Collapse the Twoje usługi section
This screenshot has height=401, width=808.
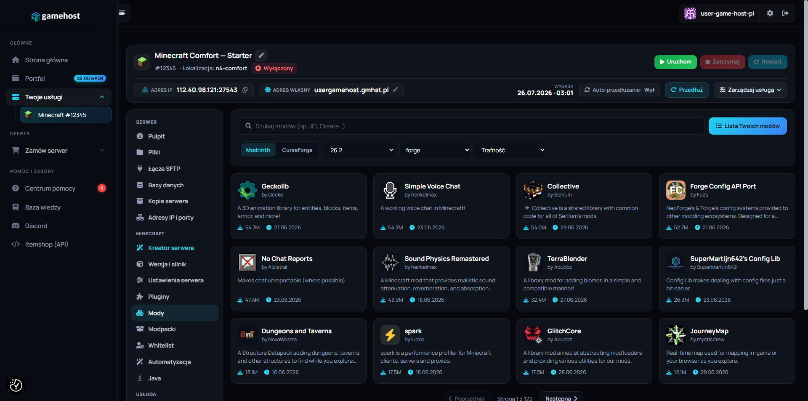59,97
